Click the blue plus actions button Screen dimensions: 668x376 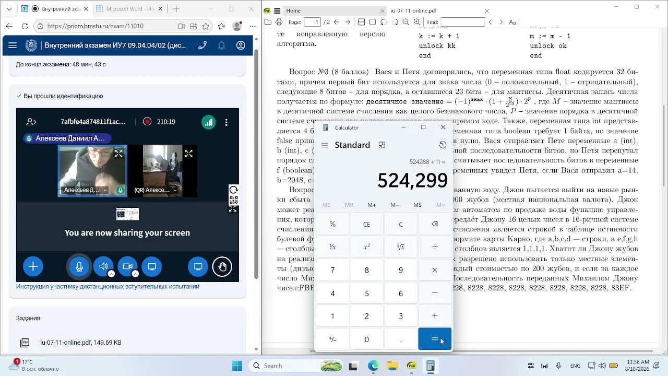[33, 267]
